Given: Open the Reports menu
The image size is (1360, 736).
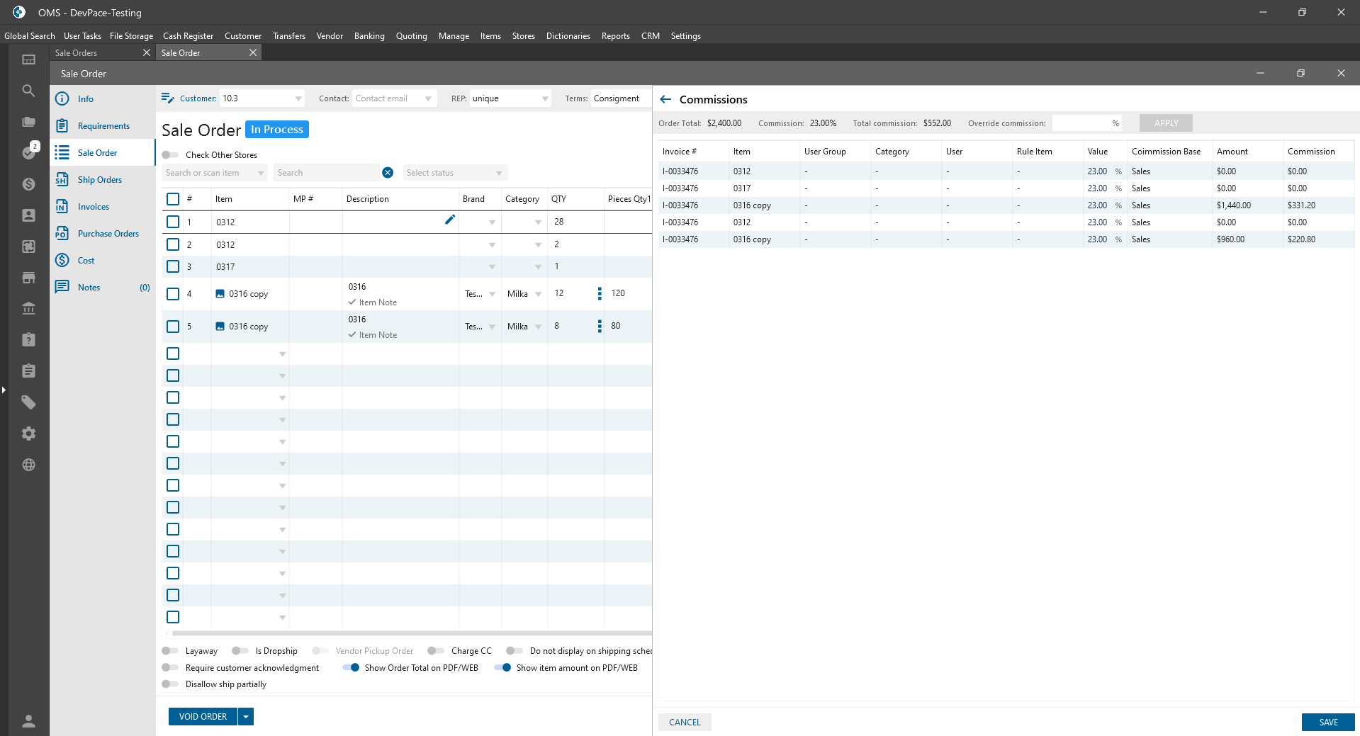Looking at the screenshot, I should tap(615, 36).
